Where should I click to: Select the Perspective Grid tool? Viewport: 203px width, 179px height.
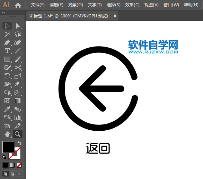click(x=18, y=92)
